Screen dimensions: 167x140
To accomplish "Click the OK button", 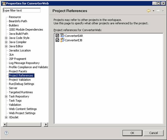I will [132, 133].
